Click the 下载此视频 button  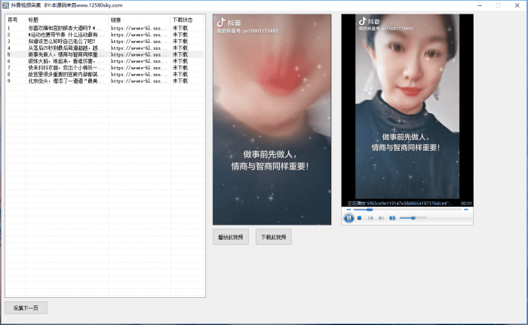(x=273, y=237)
